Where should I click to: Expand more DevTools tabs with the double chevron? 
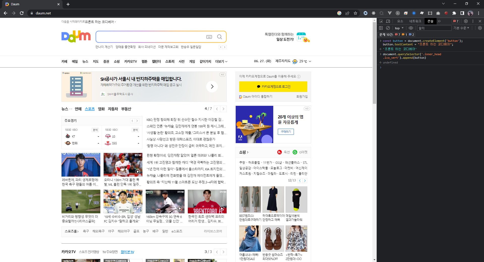(439, 21)
